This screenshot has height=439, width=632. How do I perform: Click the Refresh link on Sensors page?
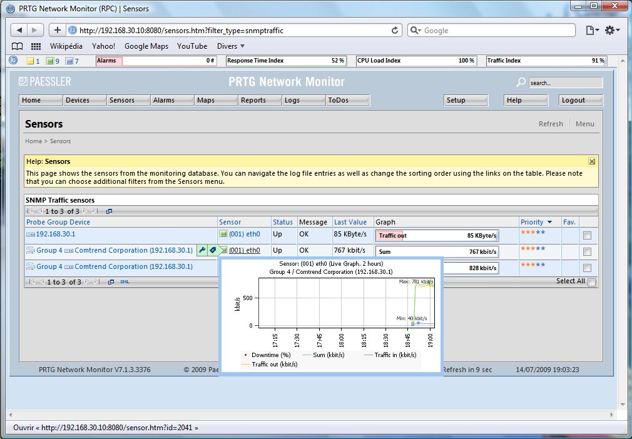click(551, 124)
